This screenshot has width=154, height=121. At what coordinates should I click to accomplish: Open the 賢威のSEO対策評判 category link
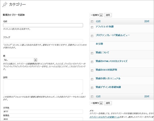pos(106,70)
